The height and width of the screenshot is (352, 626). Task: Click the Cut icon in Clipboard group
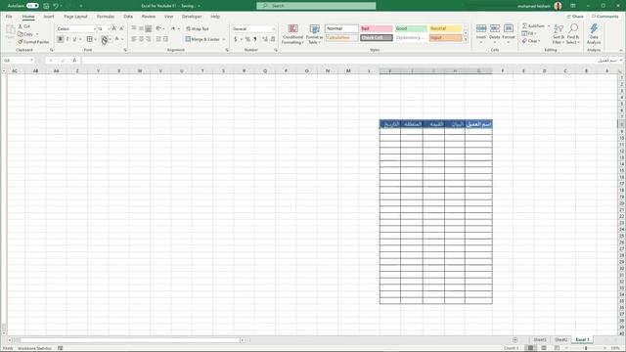(x=21, y=26)
